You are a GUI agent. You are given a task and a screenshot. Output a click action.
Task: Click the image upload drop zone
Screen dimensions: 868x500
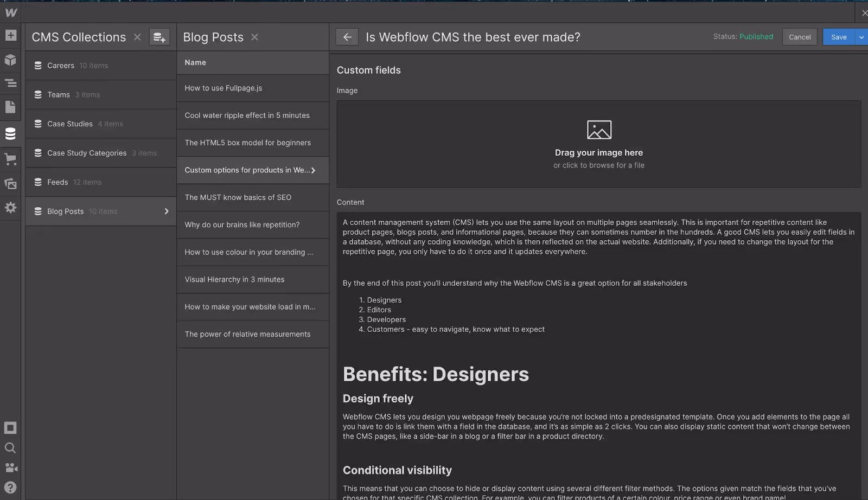[x=599, y=144]
